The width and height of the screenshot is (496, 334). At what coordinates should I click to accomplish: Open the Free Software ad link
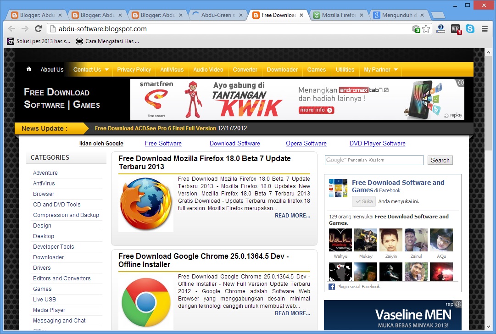pos(163,143)
